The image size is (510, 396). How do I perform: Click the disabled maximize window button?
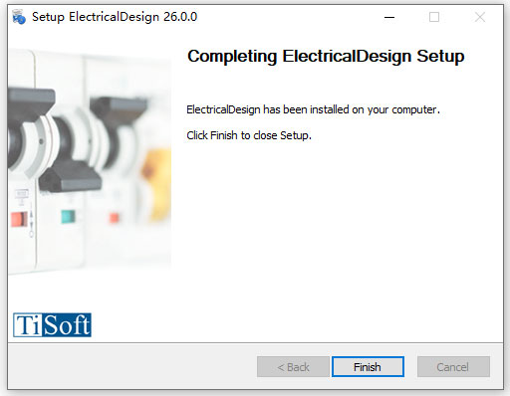(x=434, y=17)
